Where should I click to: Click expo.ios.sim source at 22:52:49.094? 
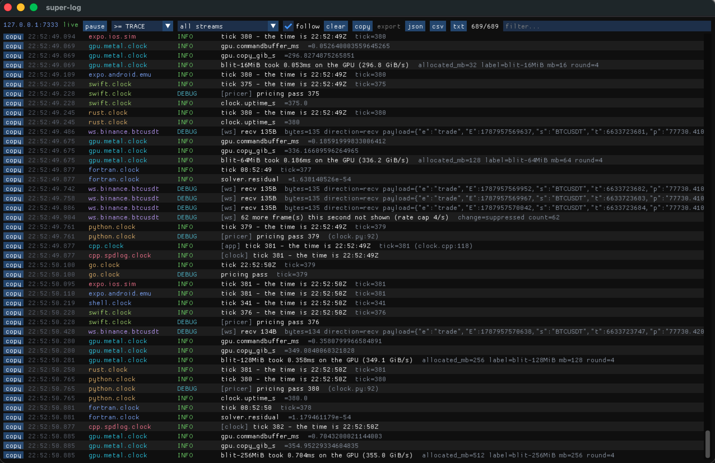112,37
